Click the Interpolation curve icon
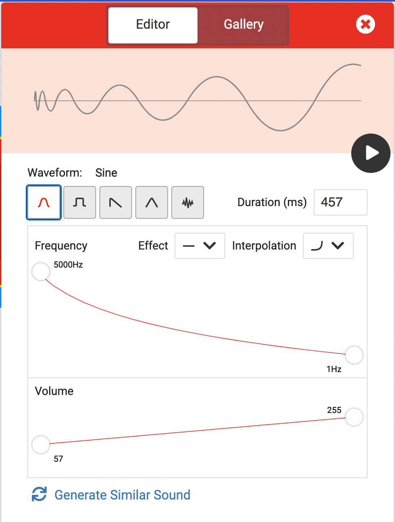The width and height of the screenshot is (395, 522). (317, 246)
